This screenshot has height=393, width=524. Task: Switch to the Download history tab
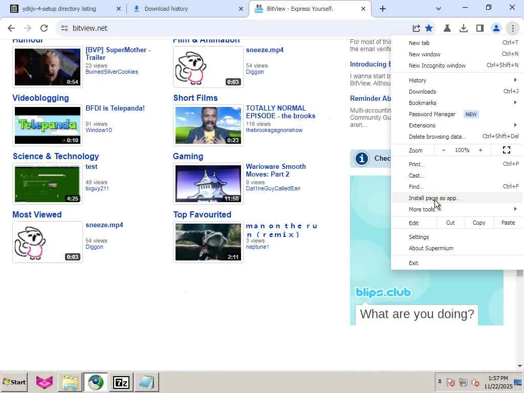click(x=166, y=9)
